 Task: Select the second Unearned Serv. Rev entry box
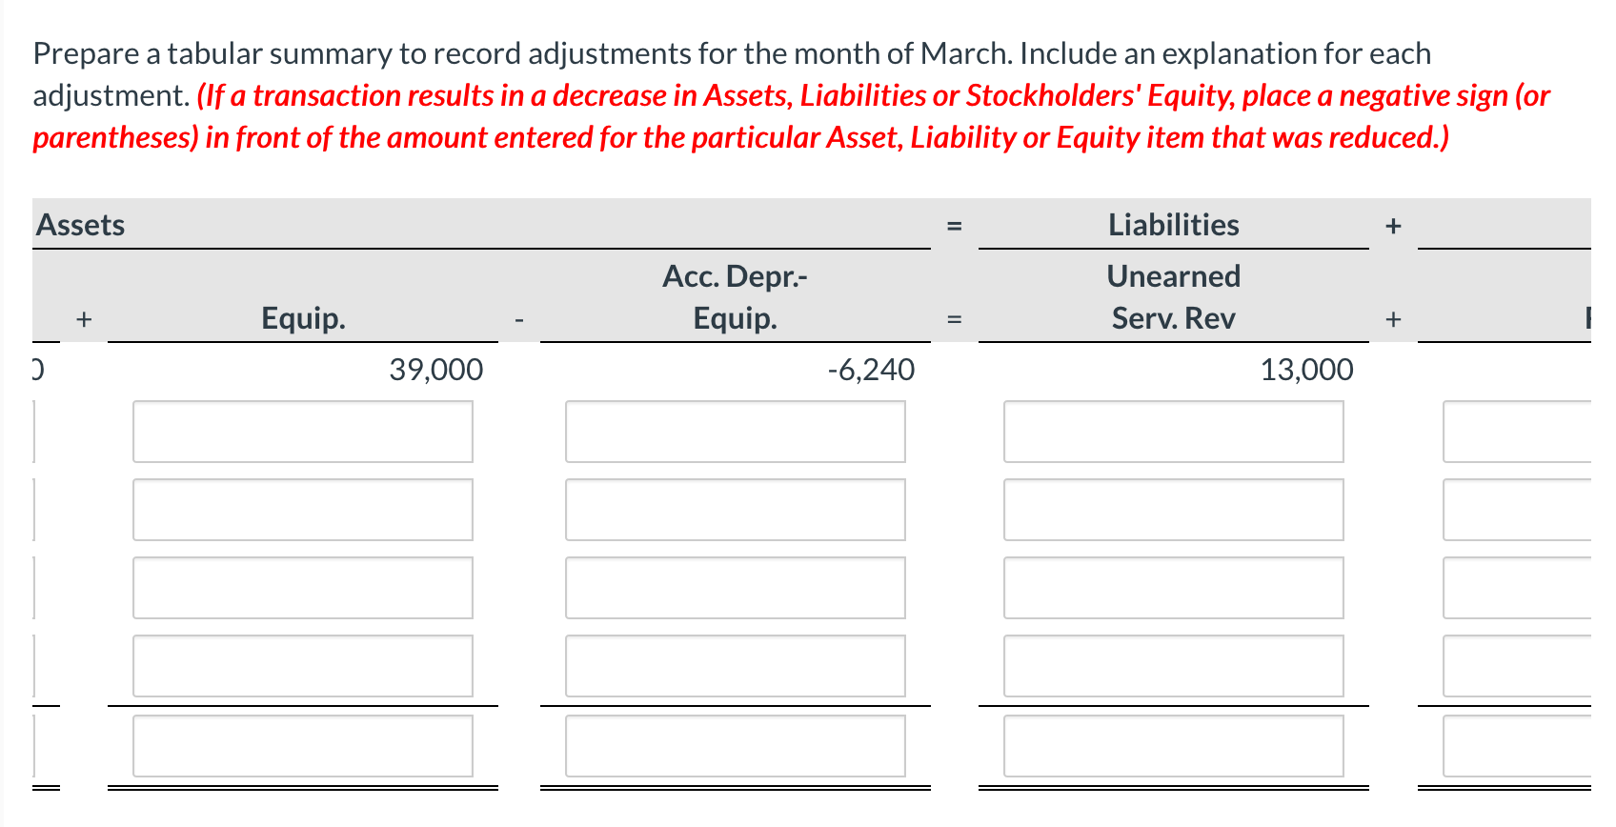click(x=1174, y=510)
